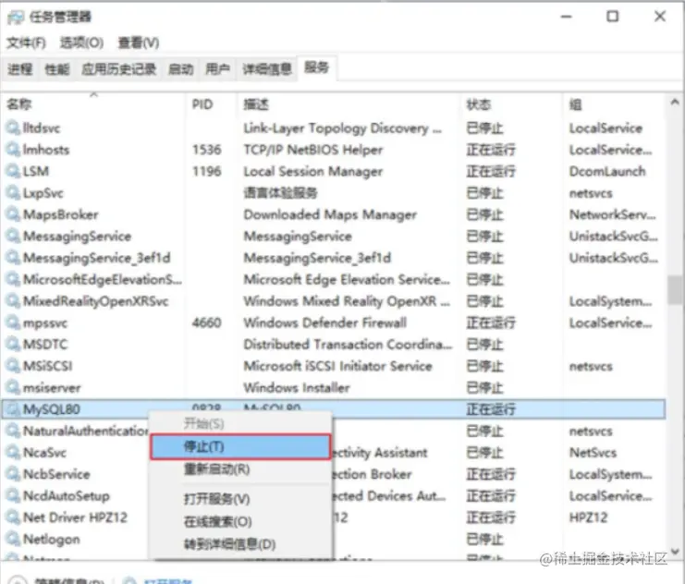Switch to the 进程 tab
This screenshot has width=685, height=584.
pos(19,68)
